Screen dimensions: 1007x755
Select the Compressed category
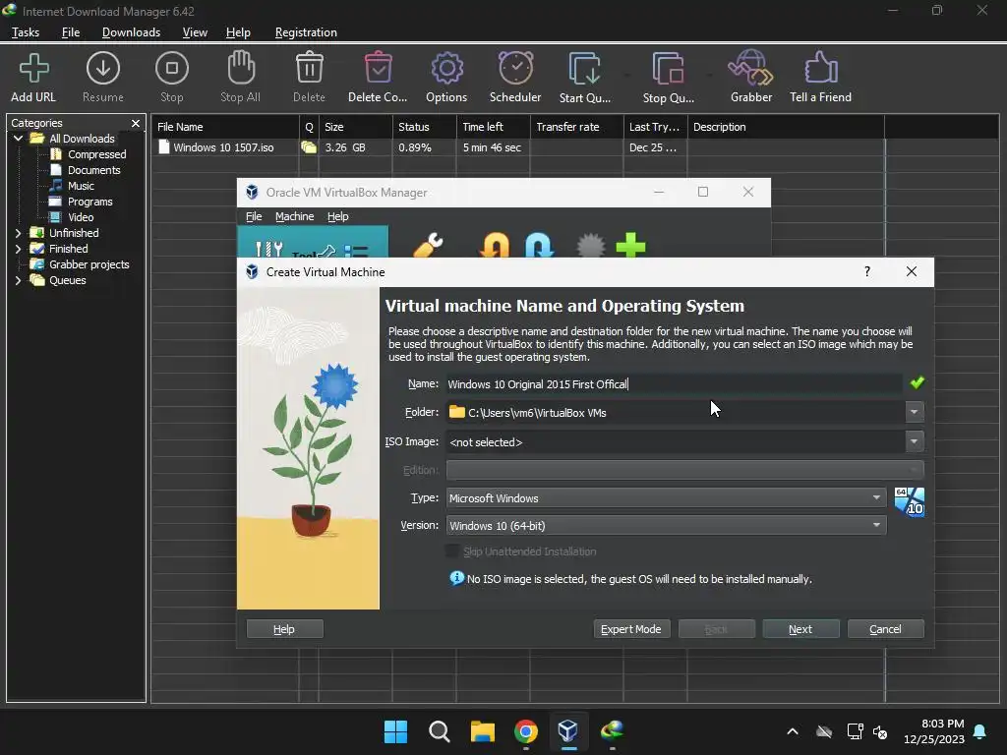[x=97, y=154]
